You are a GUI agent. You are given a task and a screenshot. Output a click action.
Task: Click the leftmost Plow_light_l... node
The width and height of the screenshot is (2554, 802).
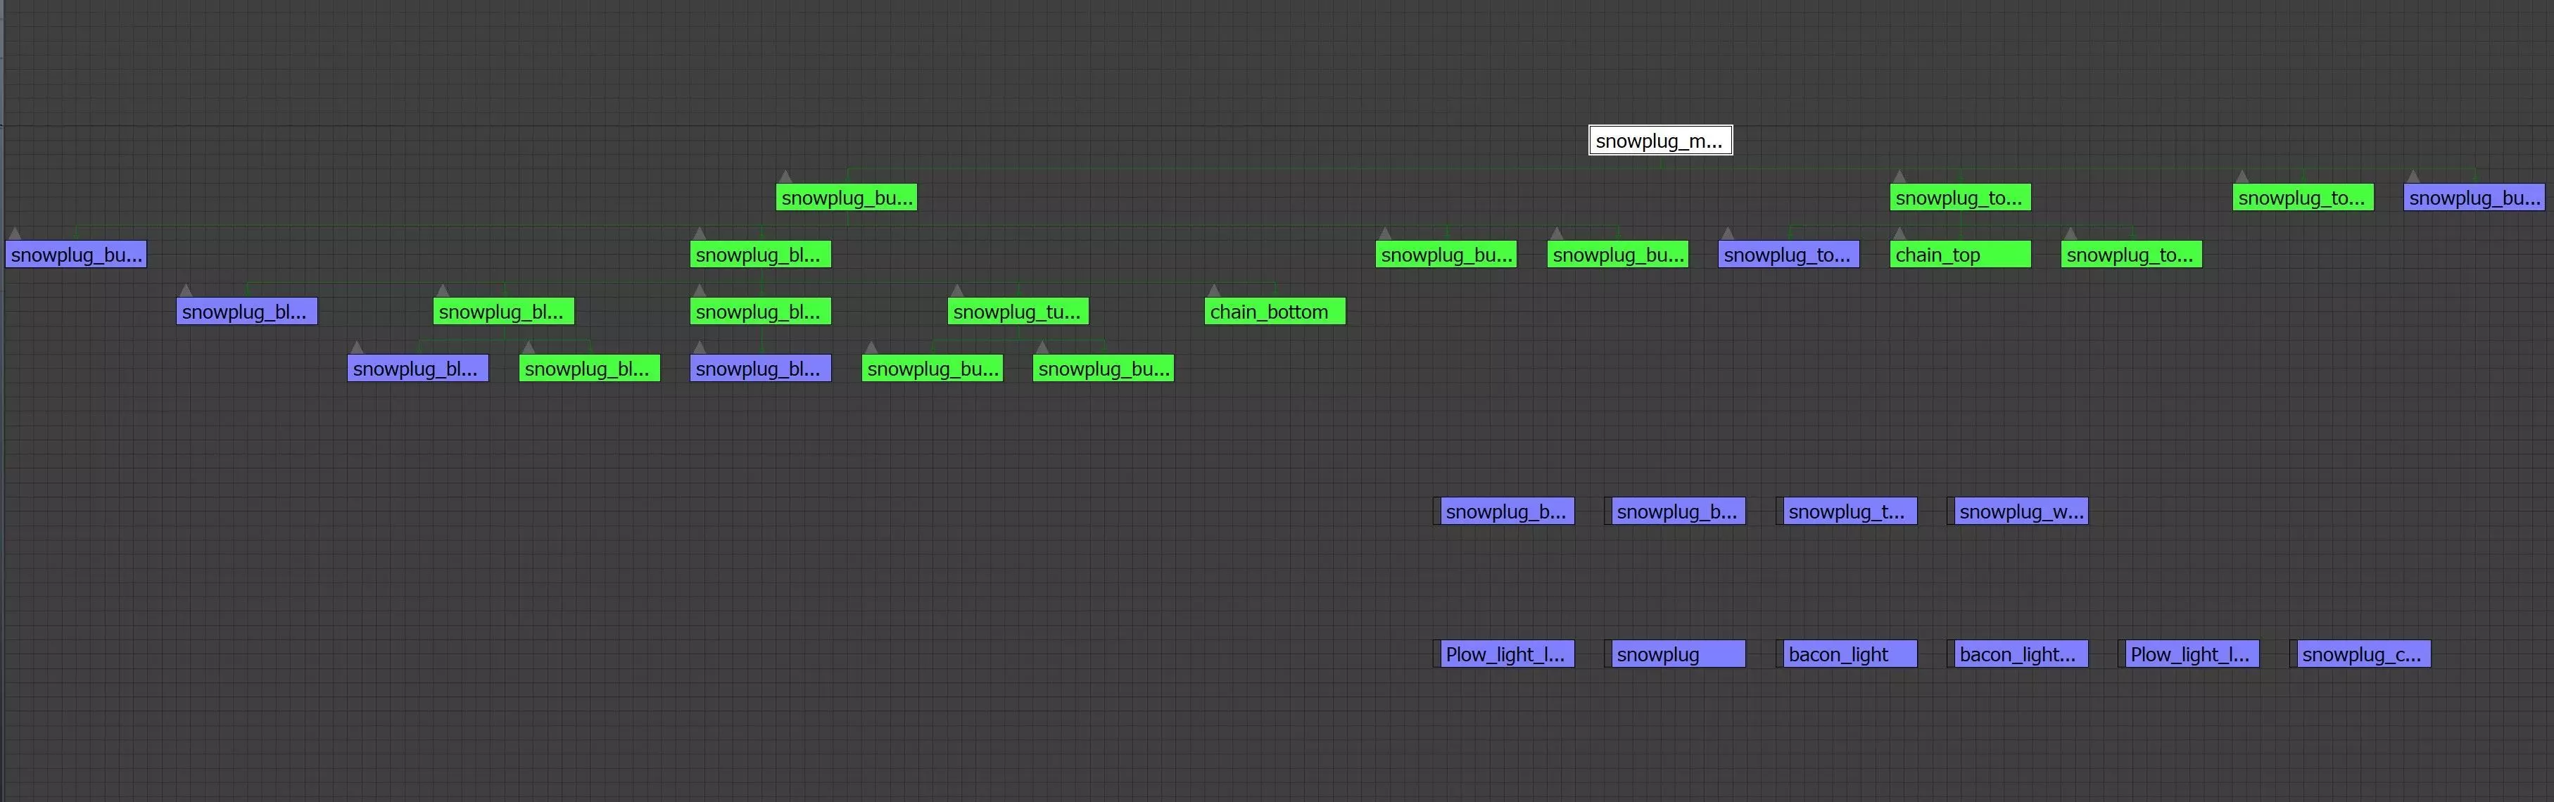(1506, 654)
